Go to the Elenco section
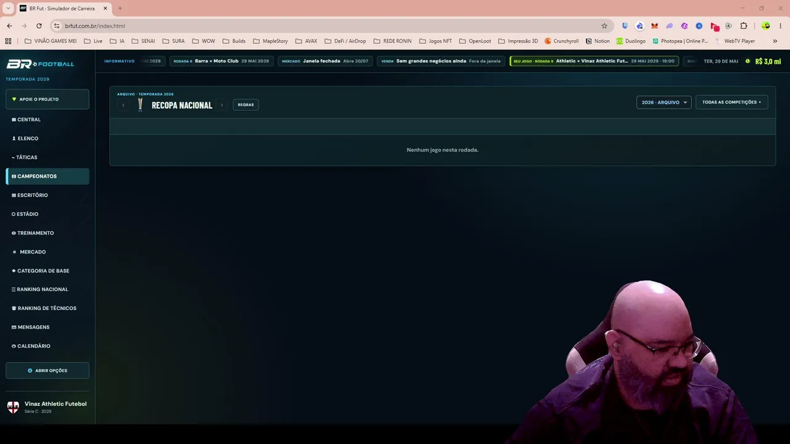This screenshot has height=444, width=790. [x=48, y=139]
